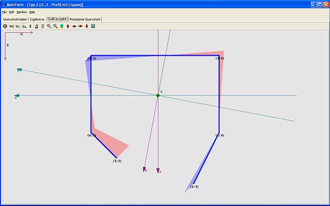Image resolution: width=330 pixels, height=206 pixels.
Task: Click the gray color swatch in toolbar
Action: pyautogui.click(x=43, y=26)
